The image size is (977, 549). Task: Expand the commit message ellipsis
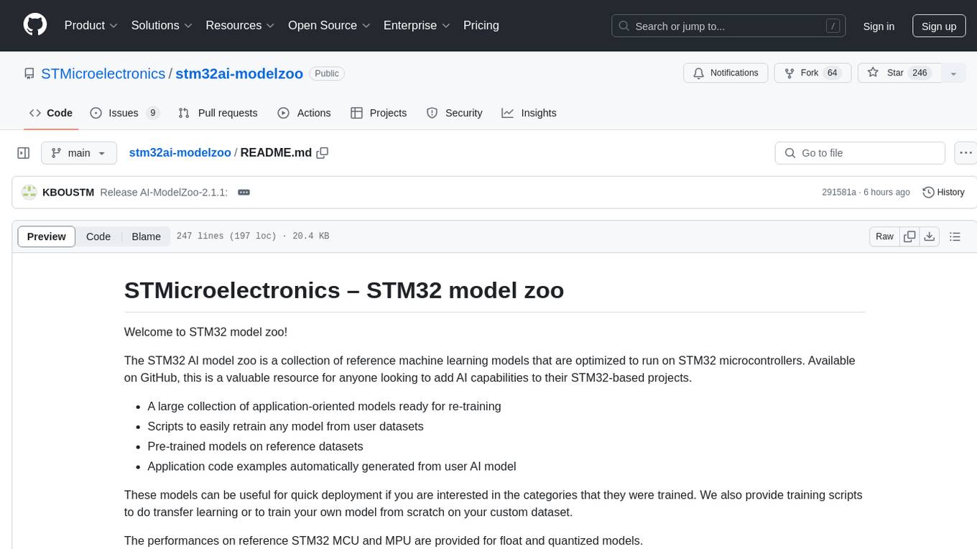click(244, 192)
